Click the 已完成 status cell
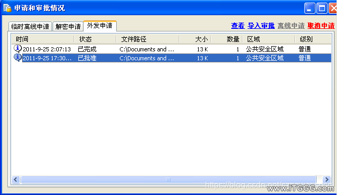The height and width of the screenshot is (195, 337). click(x=87, y=49)
